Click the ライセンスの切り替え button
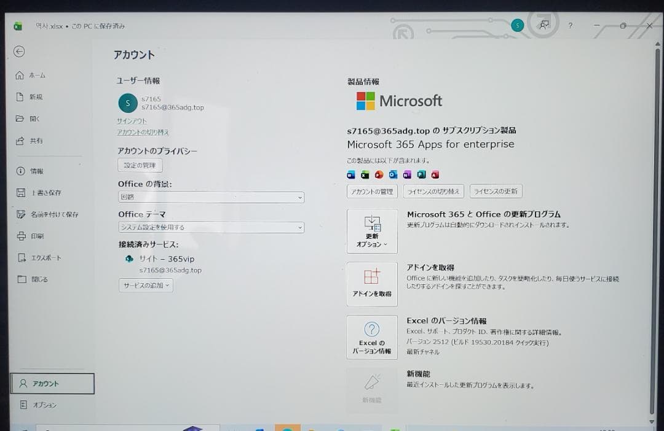This screenshot has height=431, width=664. pos(433,191)
